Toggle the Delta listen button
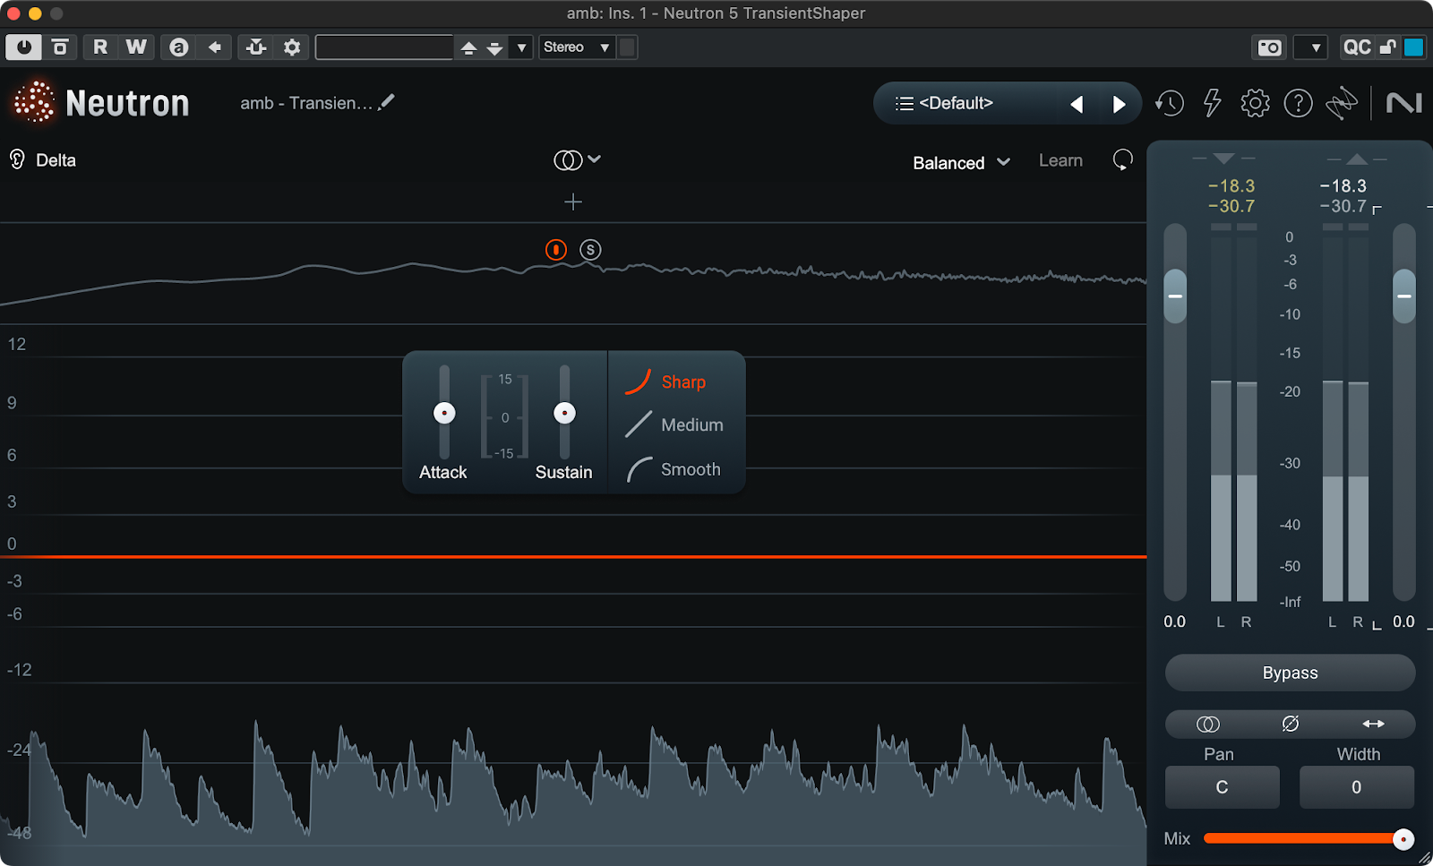This screenshot has height=866, width=1433. click(x=43, y=160)
